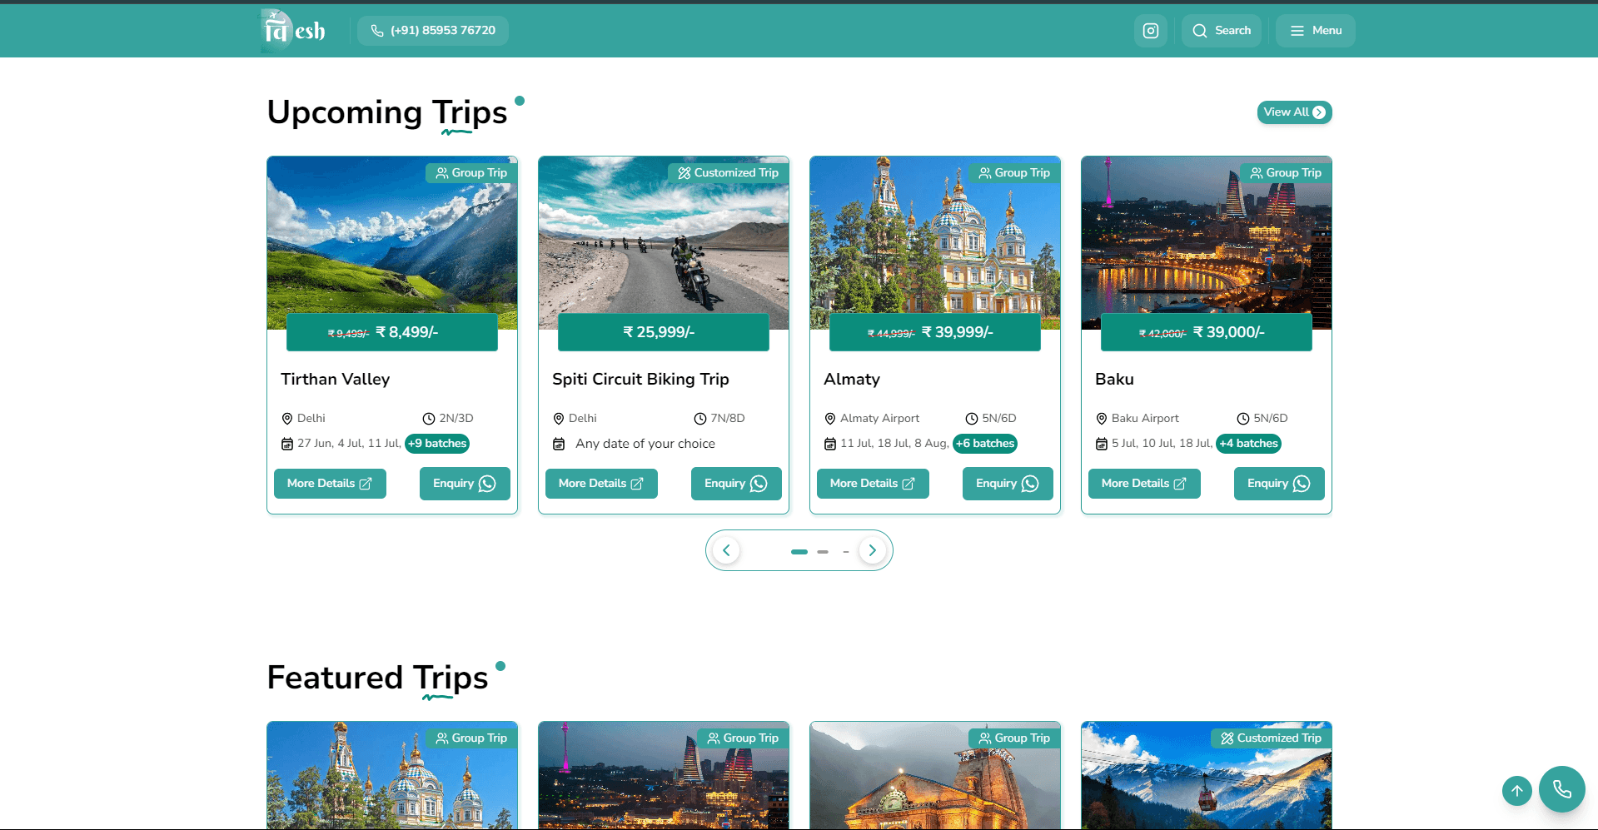
Task: Open Baku trip title
Action: [1114, 380]
